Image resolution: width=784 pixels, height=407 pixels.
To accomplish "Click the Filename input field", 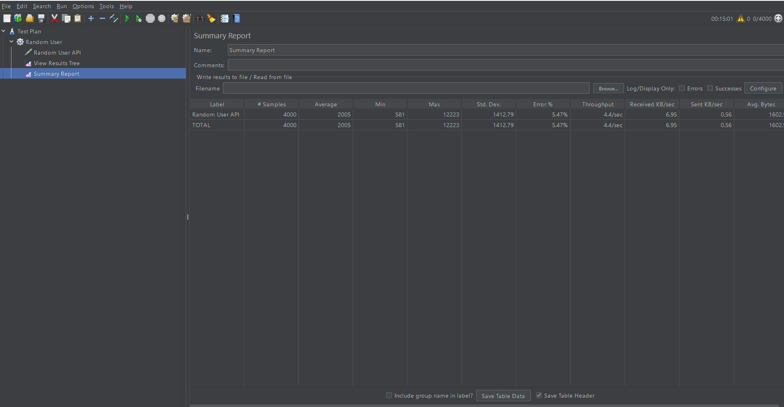I will (x=407, y=88).
